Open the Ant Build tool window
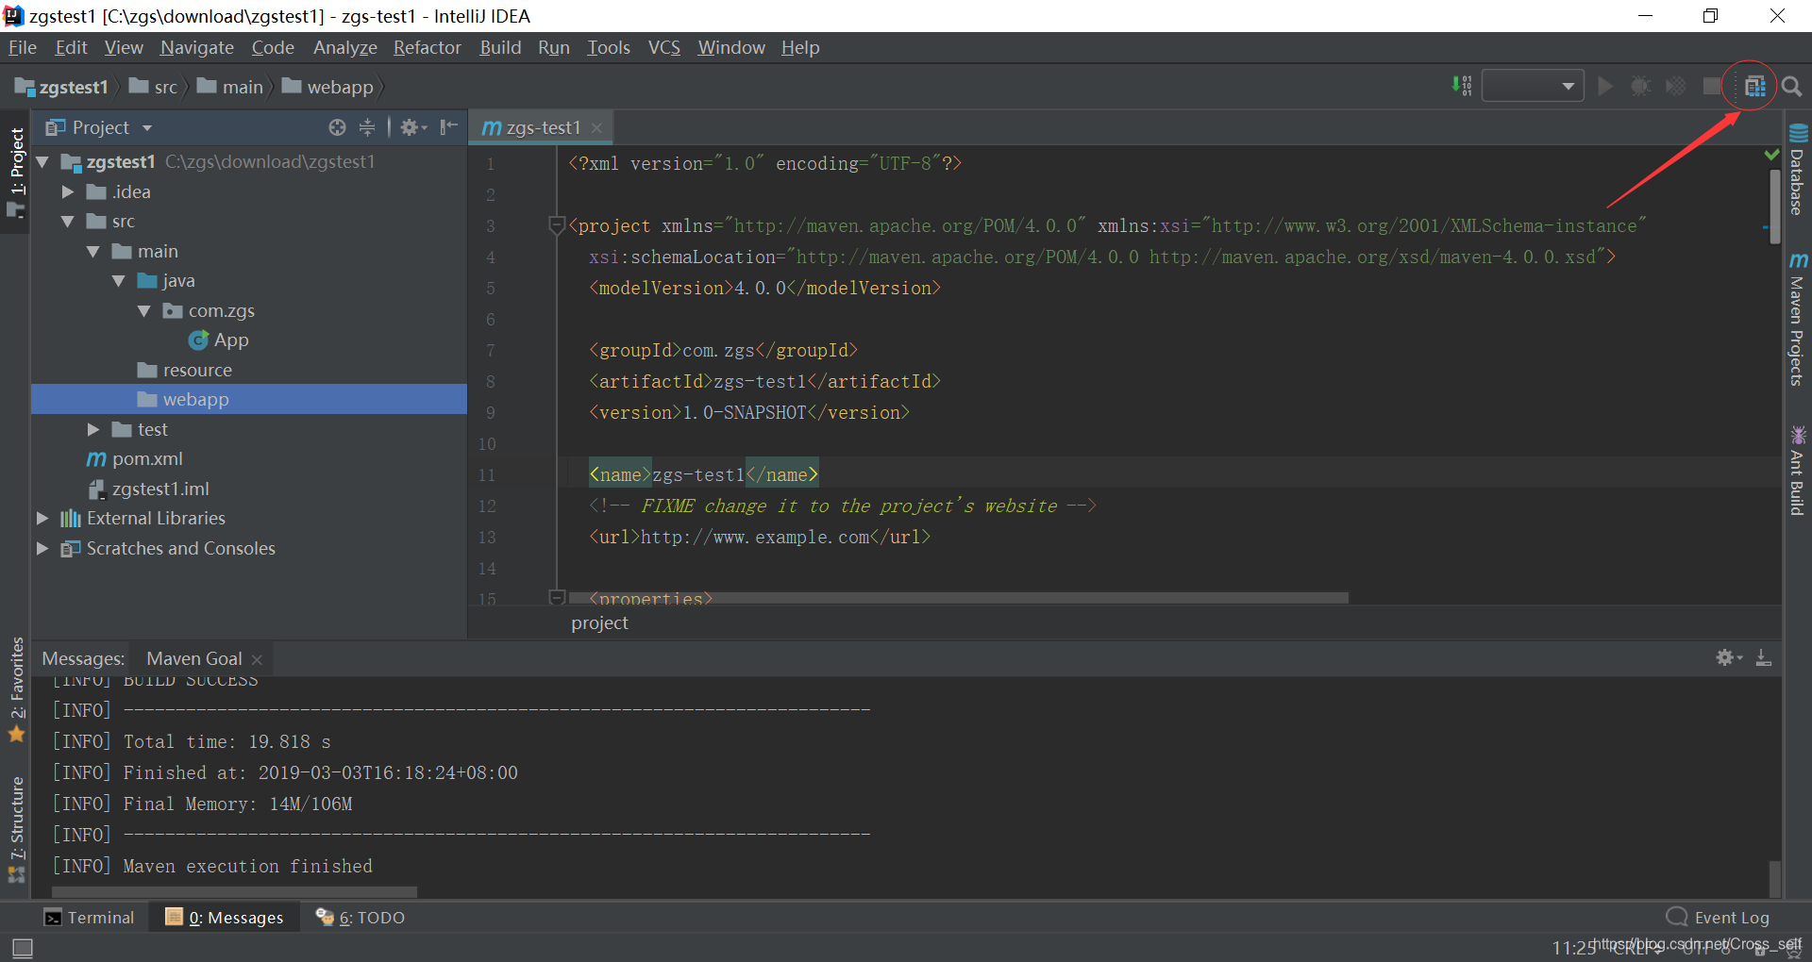 point(1797,471)
